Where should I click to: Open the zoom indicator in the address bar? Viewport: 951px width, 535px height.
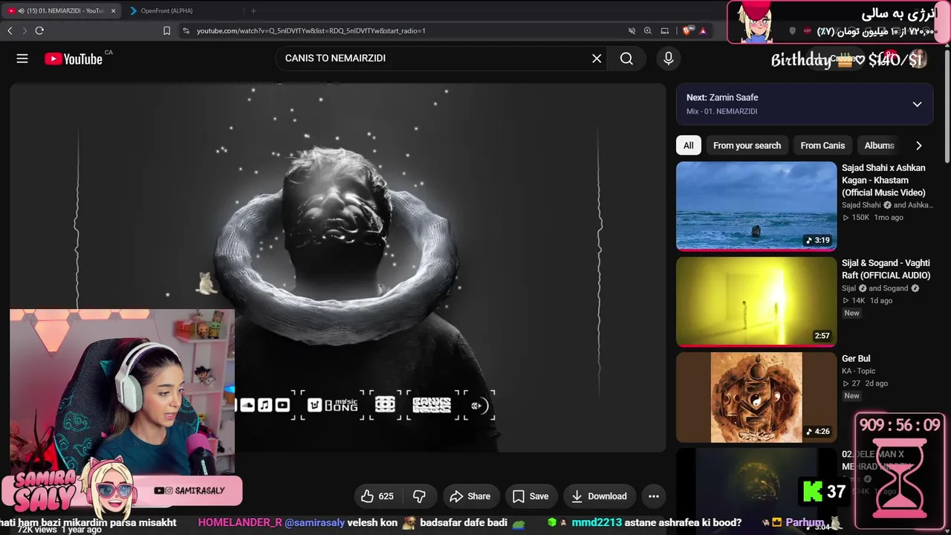[x=648, y=30]
